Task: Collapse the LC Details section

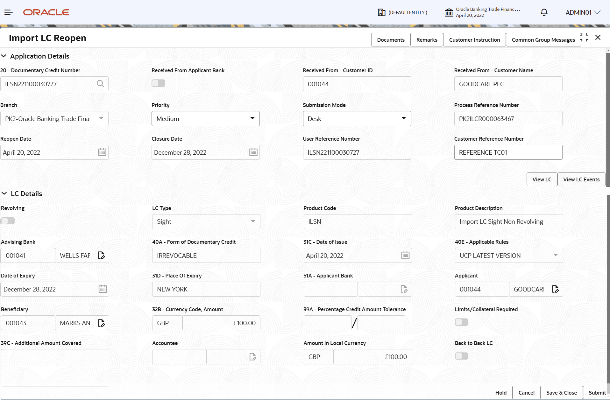Action: (x=4, y=193)
